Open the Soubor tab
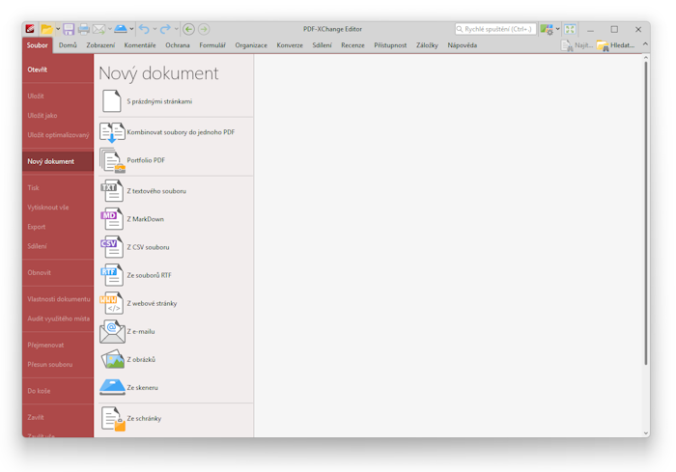This screenshot has height=472, width=676. click(37, 45)
